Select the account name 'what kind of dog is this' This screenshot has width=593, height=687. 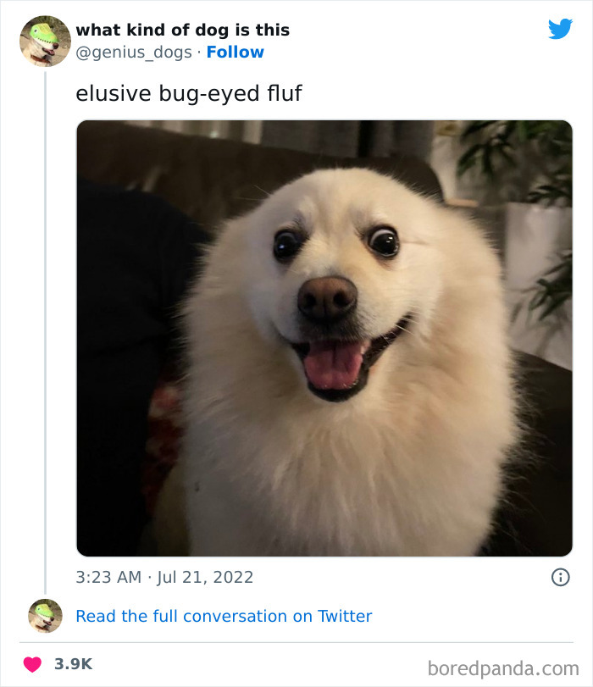(183, 30)
